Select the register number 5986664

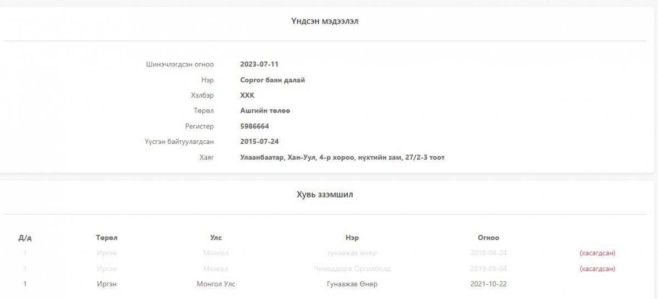click(x=254, y=126)
